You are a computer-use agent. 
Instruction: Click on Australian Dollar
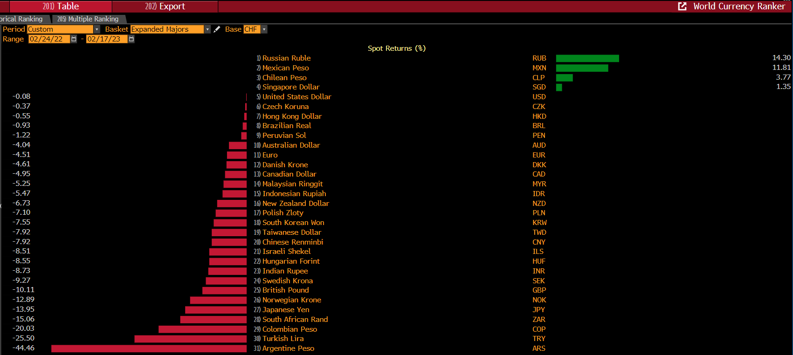(291, 145)
